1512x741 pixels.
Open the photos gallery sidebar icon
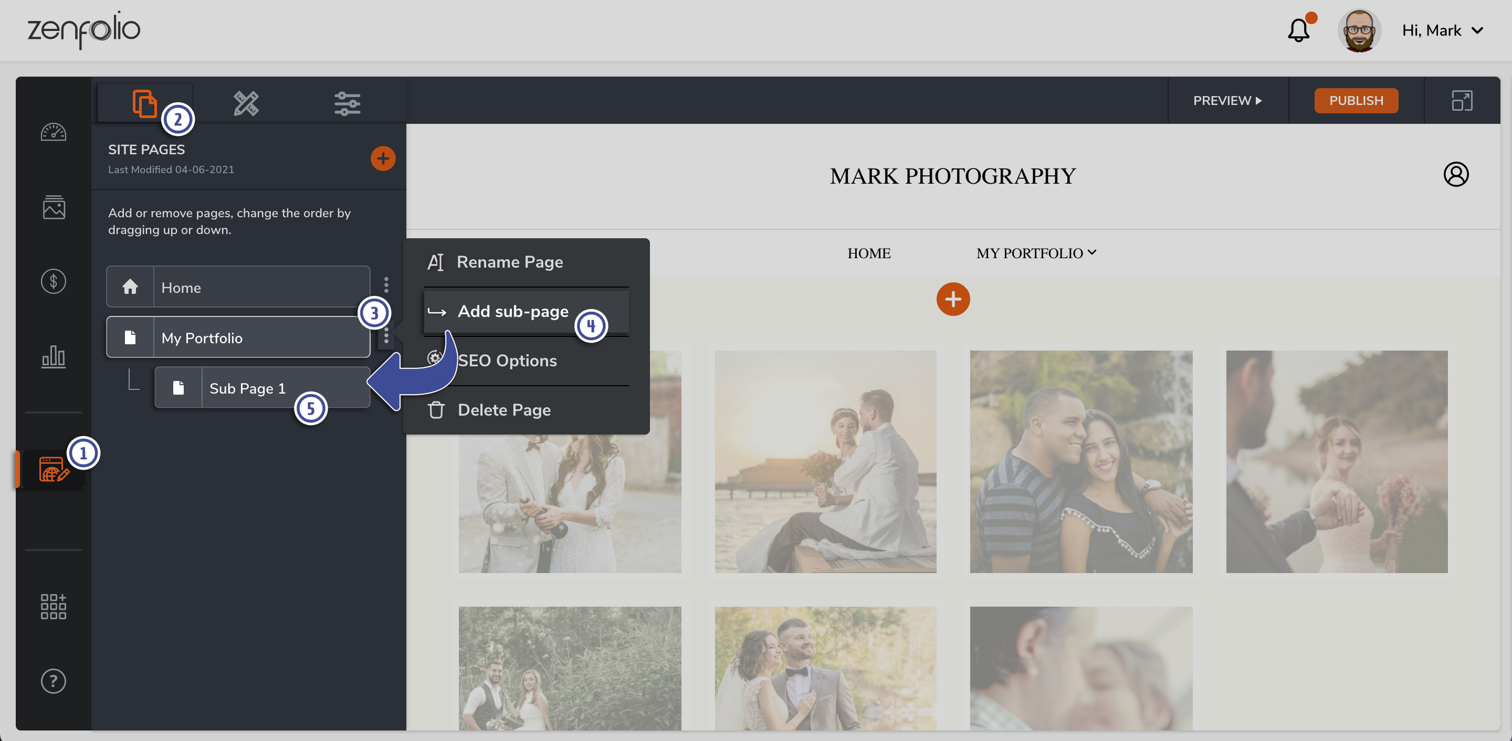point(54,207)
